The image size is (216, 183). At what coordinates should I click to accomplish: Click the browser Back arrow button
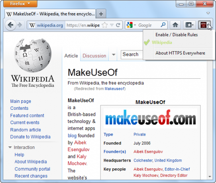tap(10, 25)
